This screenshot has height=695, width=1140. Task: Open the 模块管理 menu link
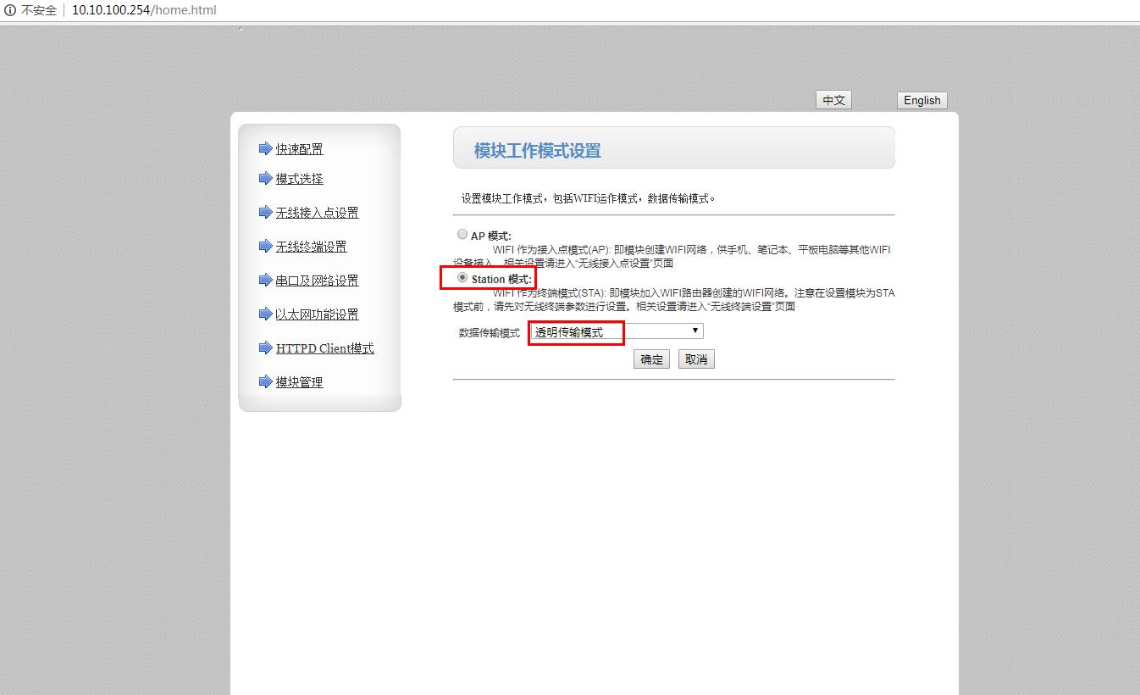pyautogui.click(x=299, y=382)
